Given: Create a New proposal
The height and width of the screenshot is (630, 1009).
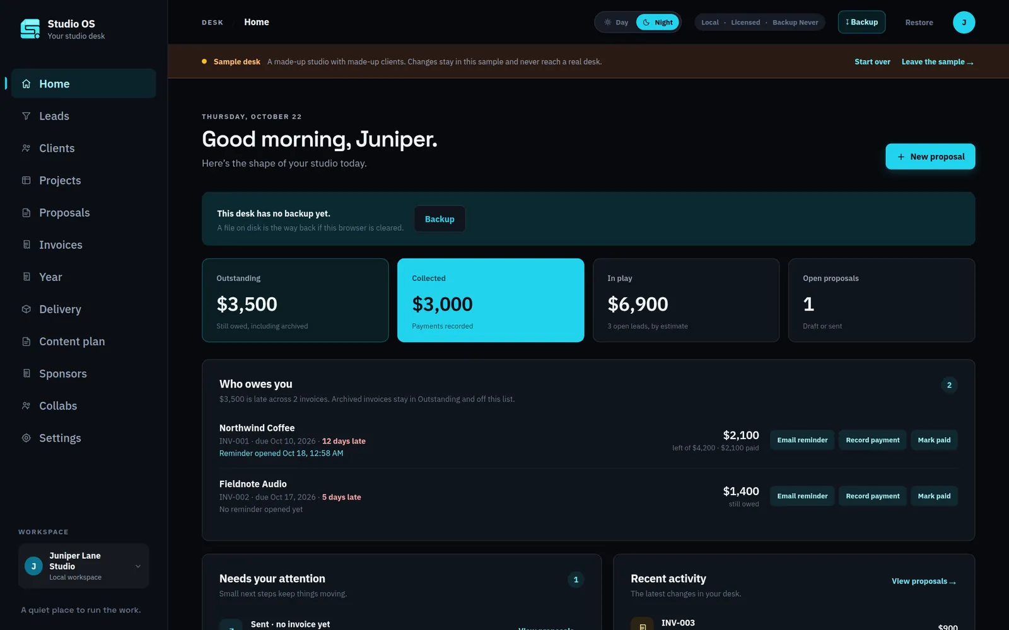Looking at the screenshot, I should point(930,156).
